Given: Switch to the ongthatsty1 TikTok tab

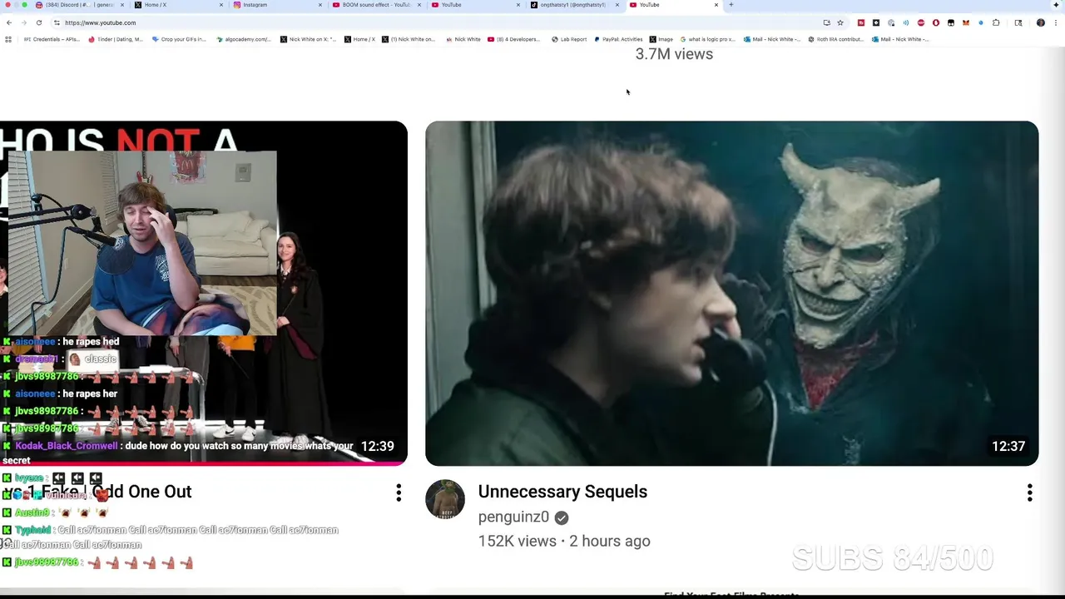Looking at the screenshot, I should pyautogui.click(x=574, y=5).
